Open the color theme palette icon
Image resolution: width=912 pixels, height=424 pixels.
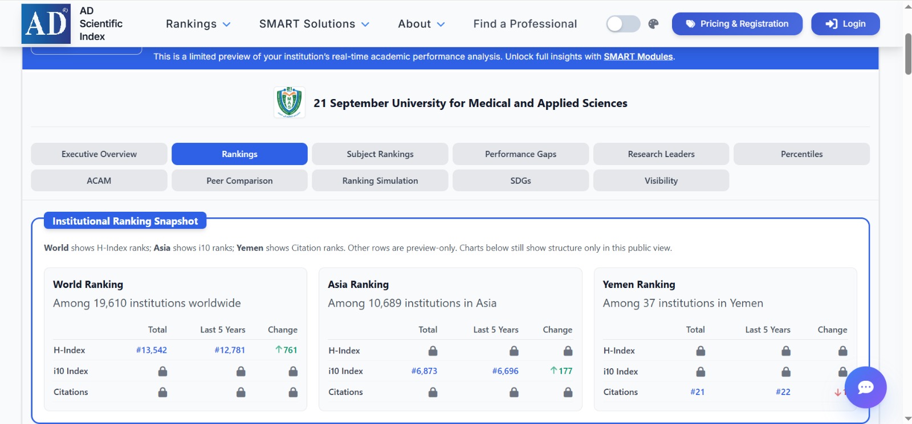click(x=654, y=24)
